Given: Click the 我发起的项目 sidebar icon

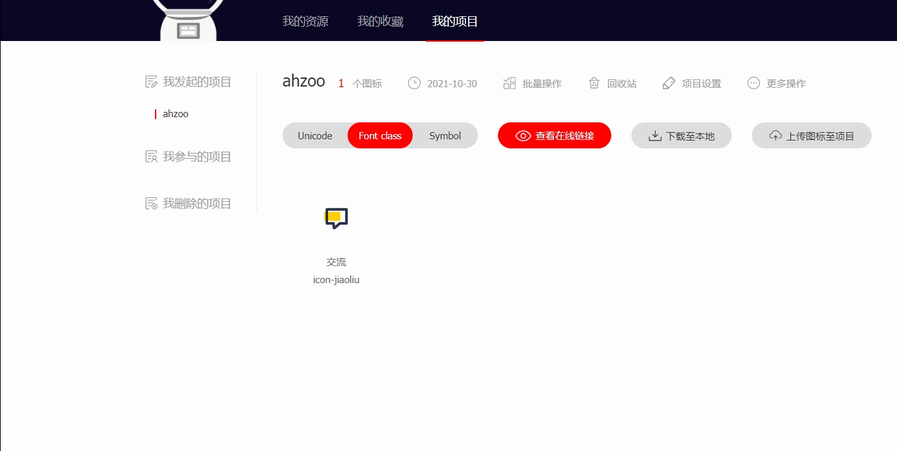Looking at the screenshot, I should (x=151, y=82).
